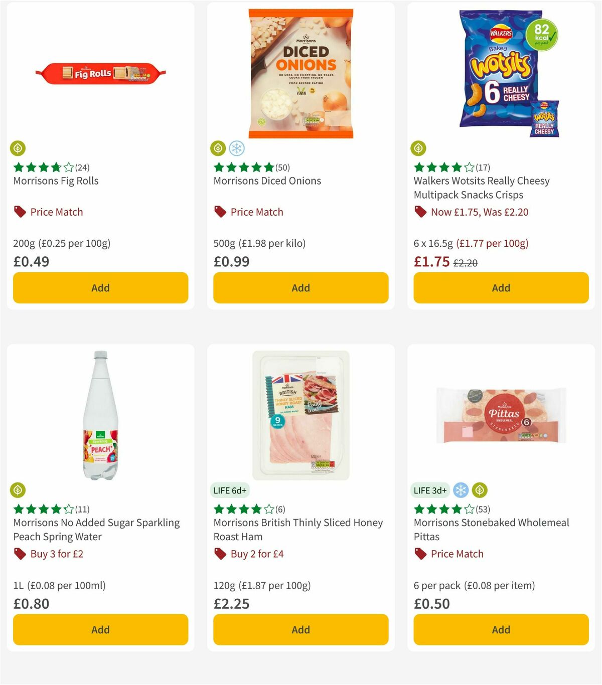The width and height of the screenshot is (602, 685).
Task: Click the Price Match tag icon under Diced Onions
Action: (220, 212)
